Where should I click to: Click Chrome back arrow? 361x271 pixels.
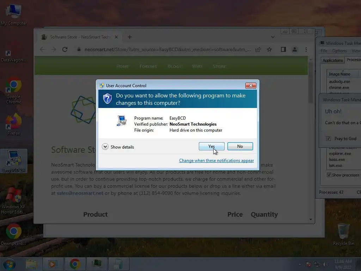[x=42, y=49]
